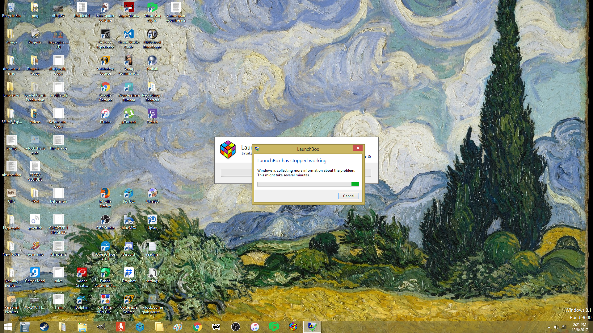Open File Explorer from the taskbar

coord(82,327)
